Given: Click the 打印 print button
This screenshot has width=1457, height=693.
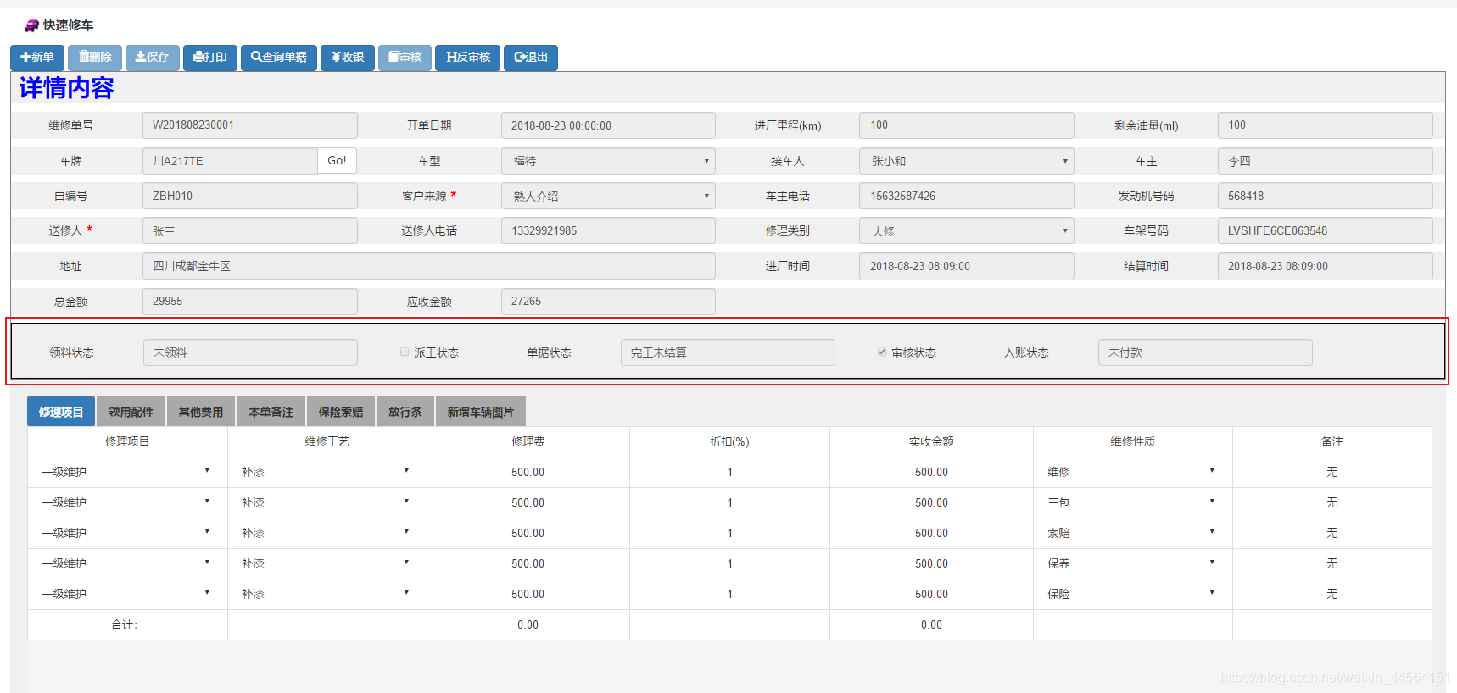Looking at the screenshot, I should pos(210,58).
